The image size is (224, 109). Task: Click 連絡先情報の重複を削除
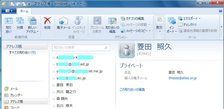tap(198, 31)
